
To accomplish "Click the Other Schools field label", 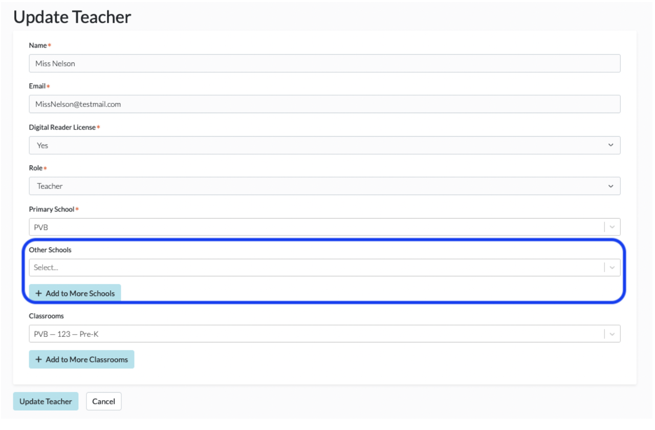I will [50, 250].
